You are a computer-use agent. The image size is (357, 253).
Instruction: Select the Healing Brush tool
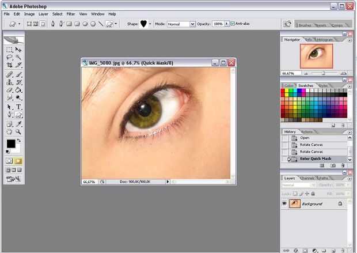click(x=9, y=74)
